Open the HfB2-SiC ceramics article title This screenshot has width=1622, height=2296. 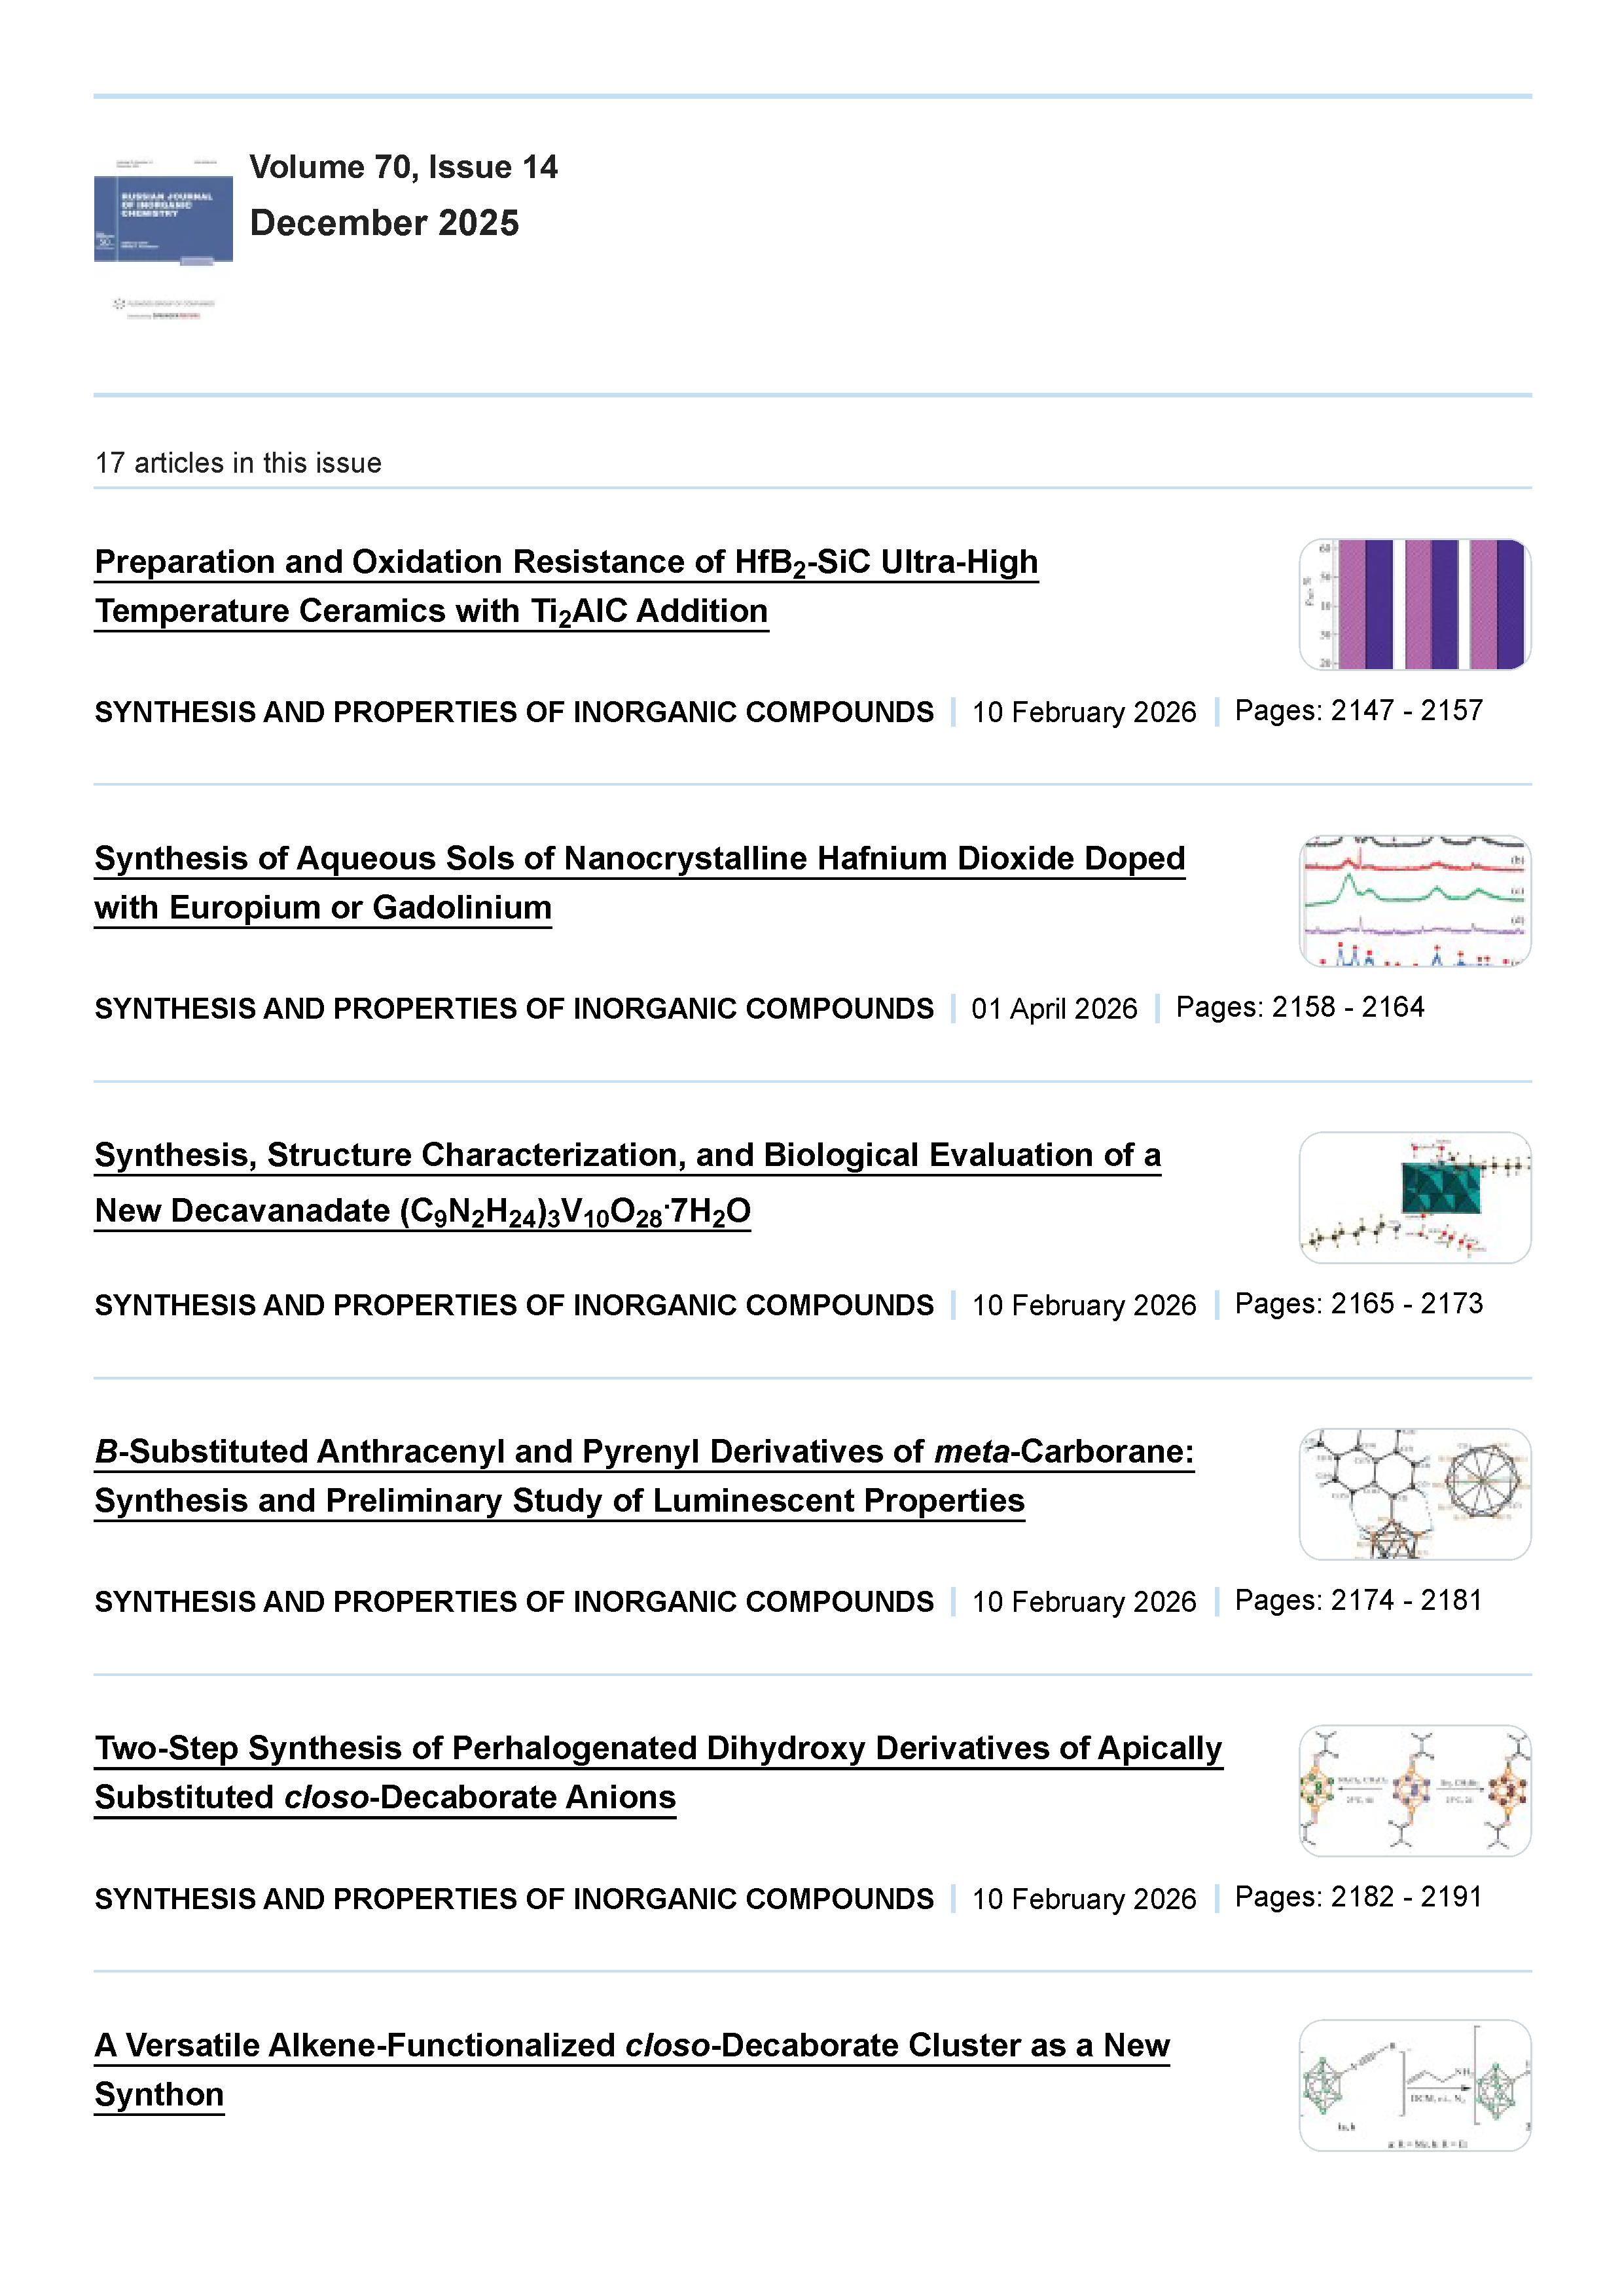tap(566, 563)
